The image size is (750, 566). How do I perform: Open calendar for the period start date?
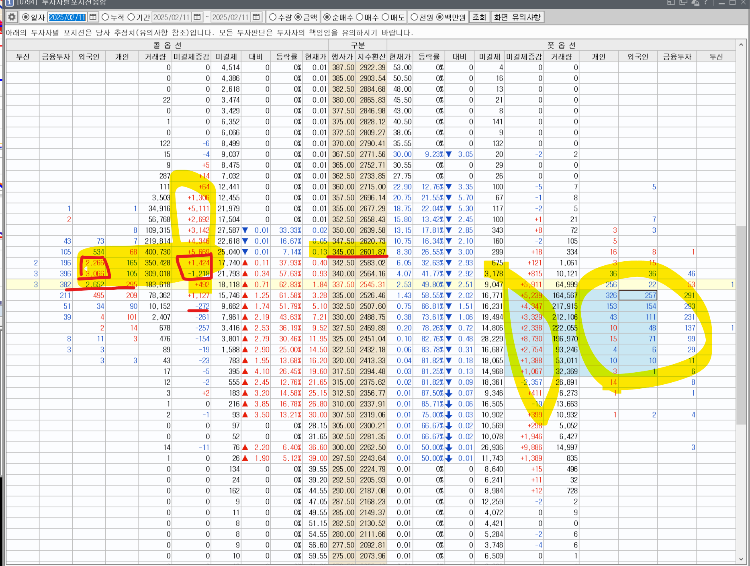click(x=197, y=17)
